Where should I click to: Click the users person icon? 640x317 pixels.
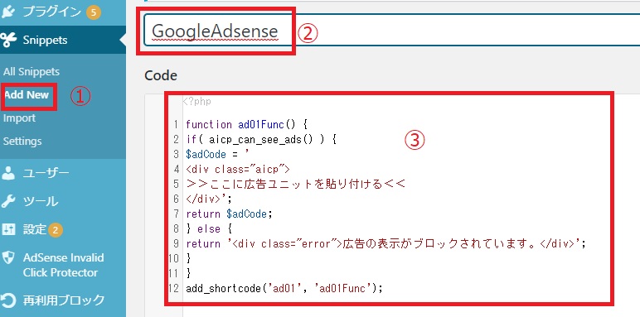point(8,173)
